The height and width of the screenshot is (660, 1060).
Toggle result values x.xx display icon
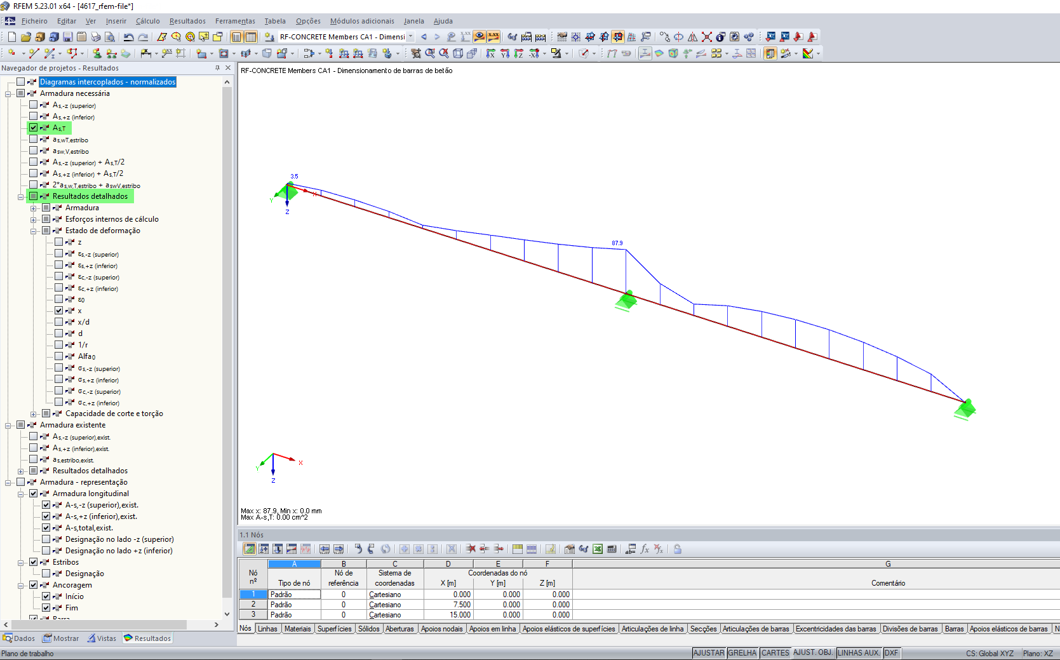(x=493, y=37)
